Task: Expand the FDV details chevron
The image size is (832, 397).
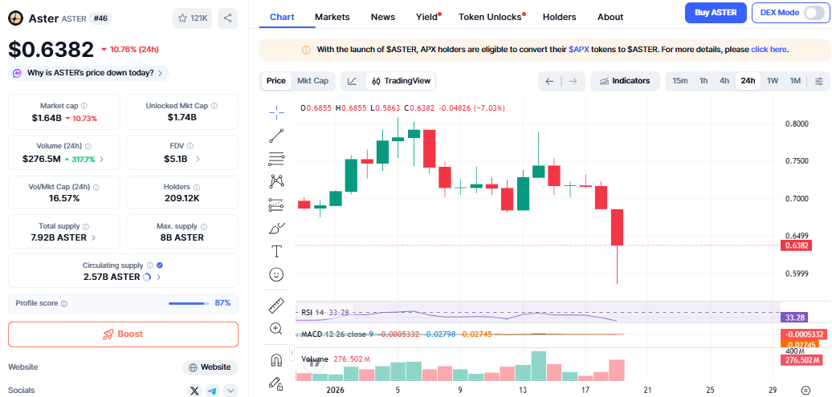Action: 198,159
